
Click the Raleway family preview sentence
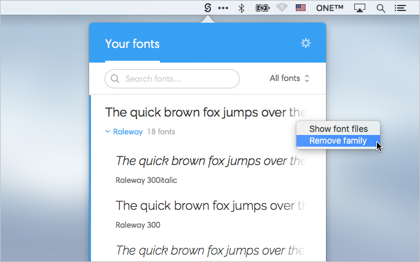tap(206, 112)
